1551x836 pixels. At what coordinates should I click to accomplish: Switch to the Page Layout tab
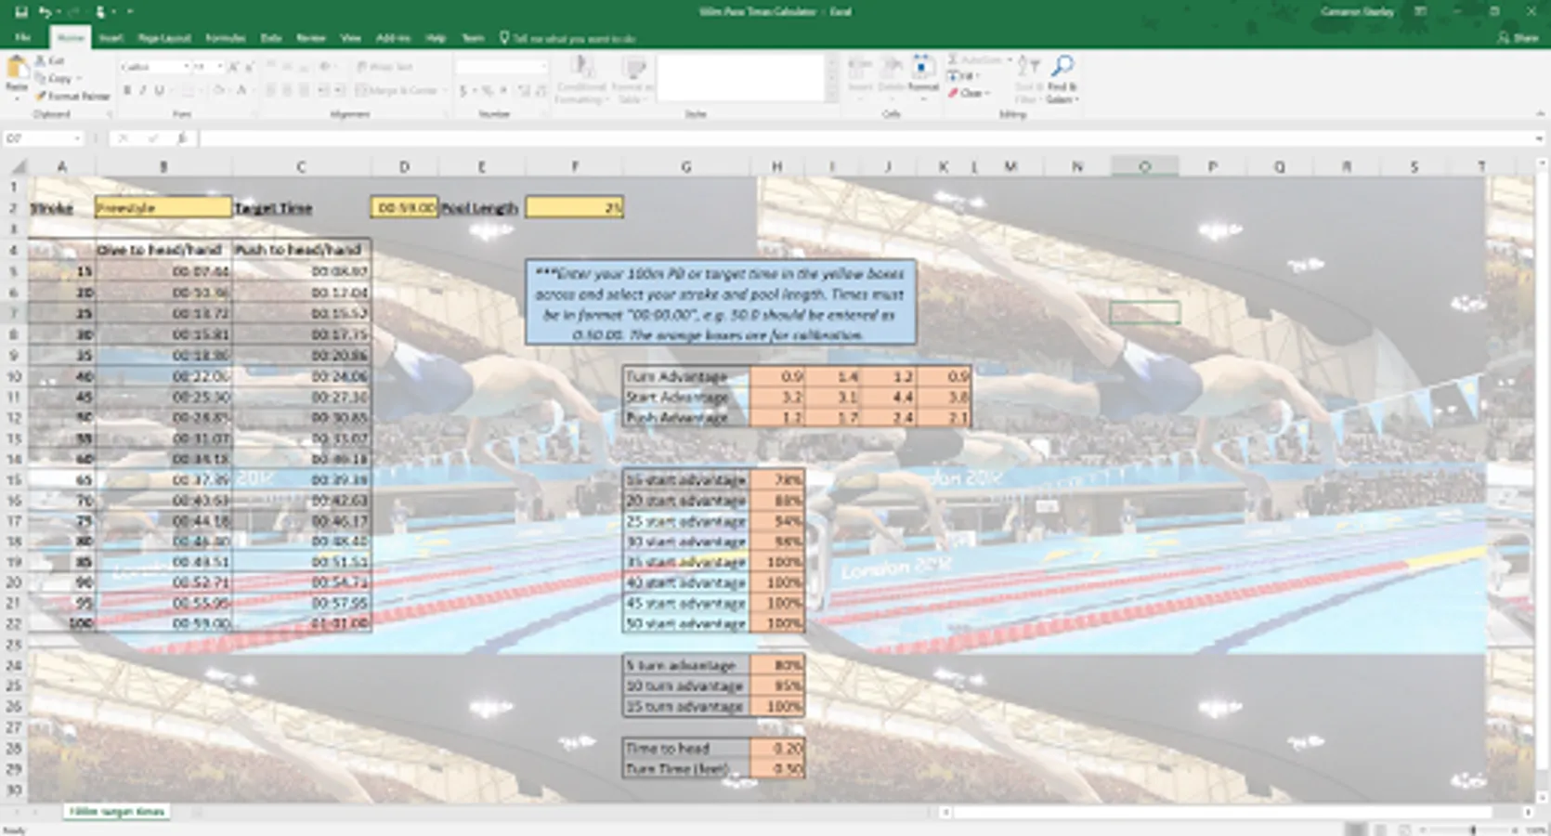point(164,38)
